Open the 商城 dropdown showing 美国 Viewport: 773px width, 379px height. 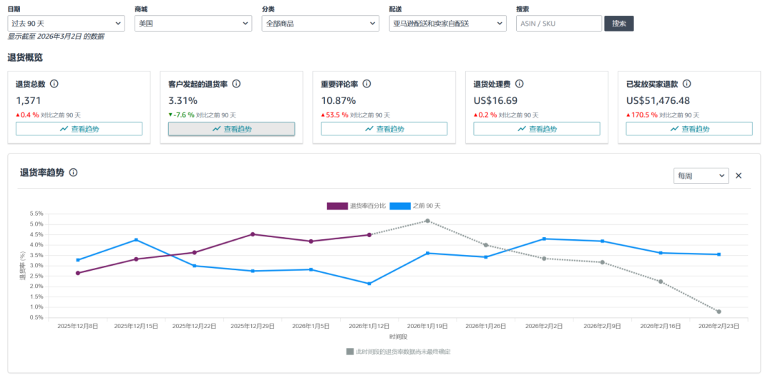tap(193, 24)
